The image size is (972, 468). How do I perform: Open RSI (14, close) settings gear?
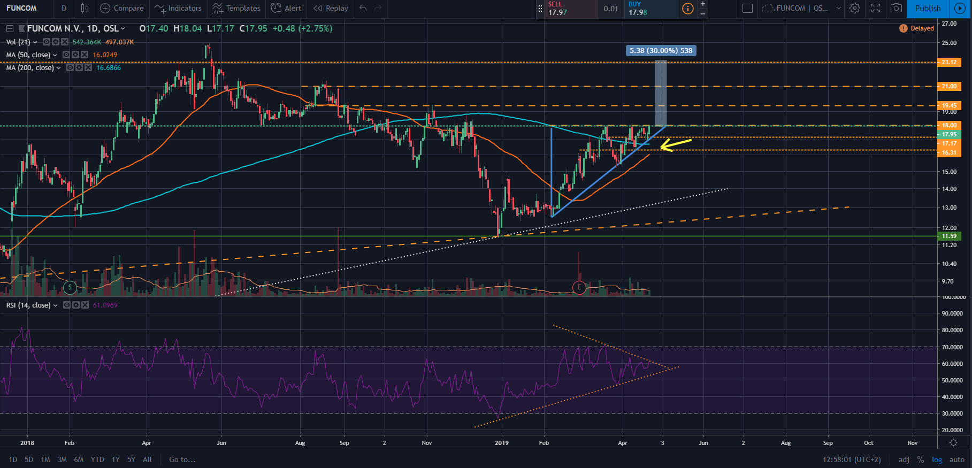(76, 305)
